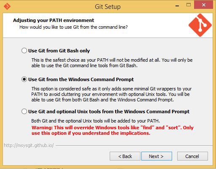Proceed with the 'Next >' button
Viewport: 216px width, 169px height.
tap(157, 156)
